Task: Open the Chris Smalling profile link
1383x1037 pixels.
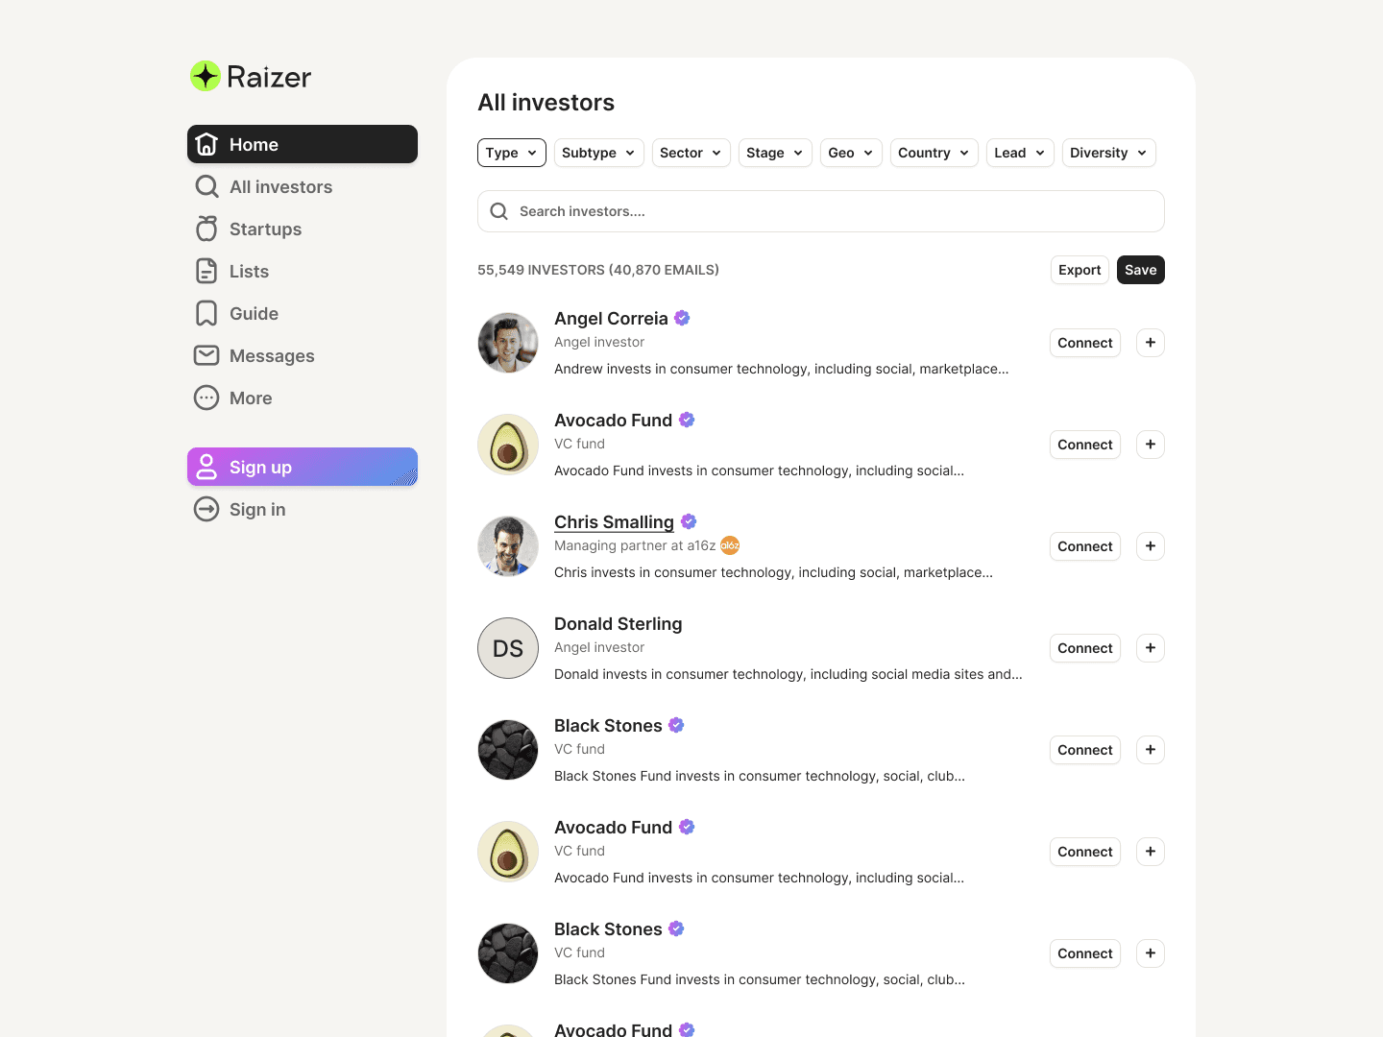Action: pyautogui.click(x=614, y=521)
